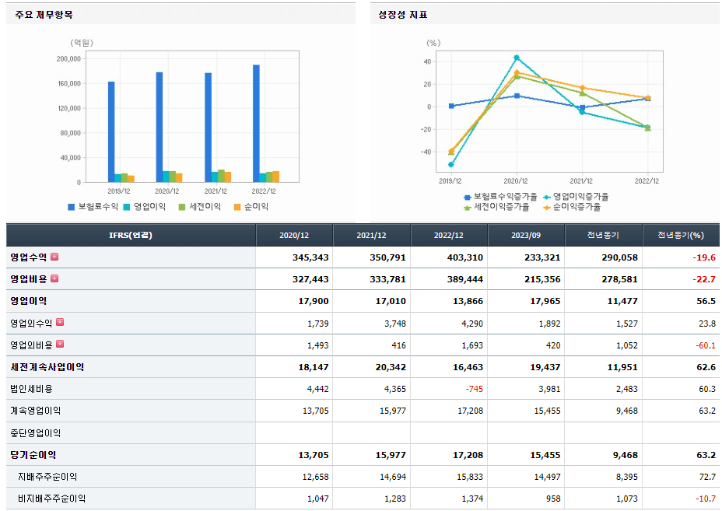The width and height of the screenshot is (722, 511).
Task: Toggle 순이익증가율 line legend marker
Action: coord(547,208)
